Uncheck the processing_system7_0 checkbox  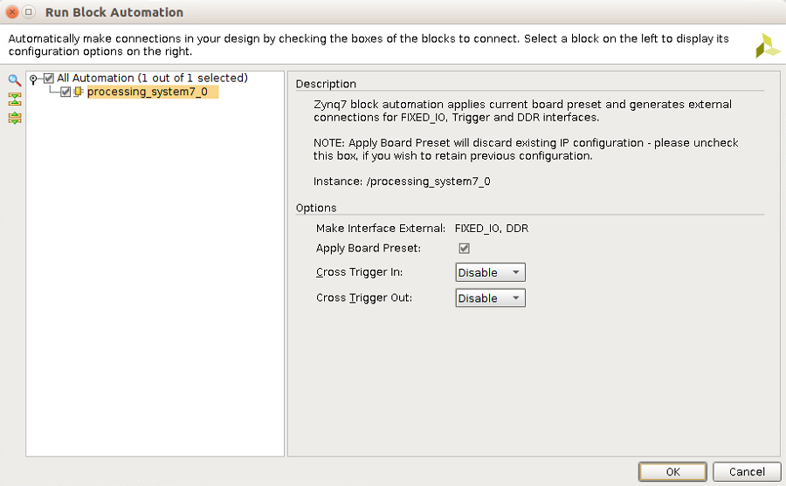click(x=65, y=92)
